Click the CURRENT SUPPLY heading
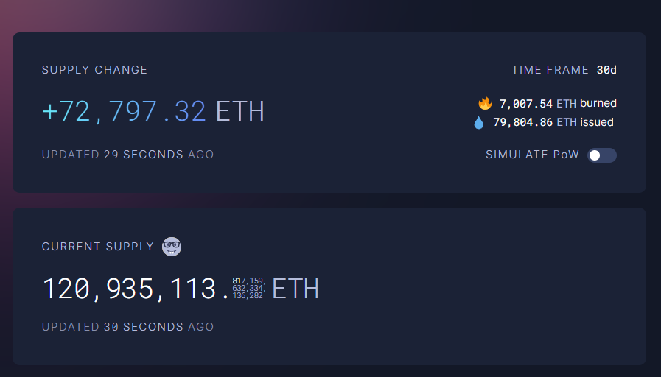This screenshot has width=661, height=377. pos(98,247)
